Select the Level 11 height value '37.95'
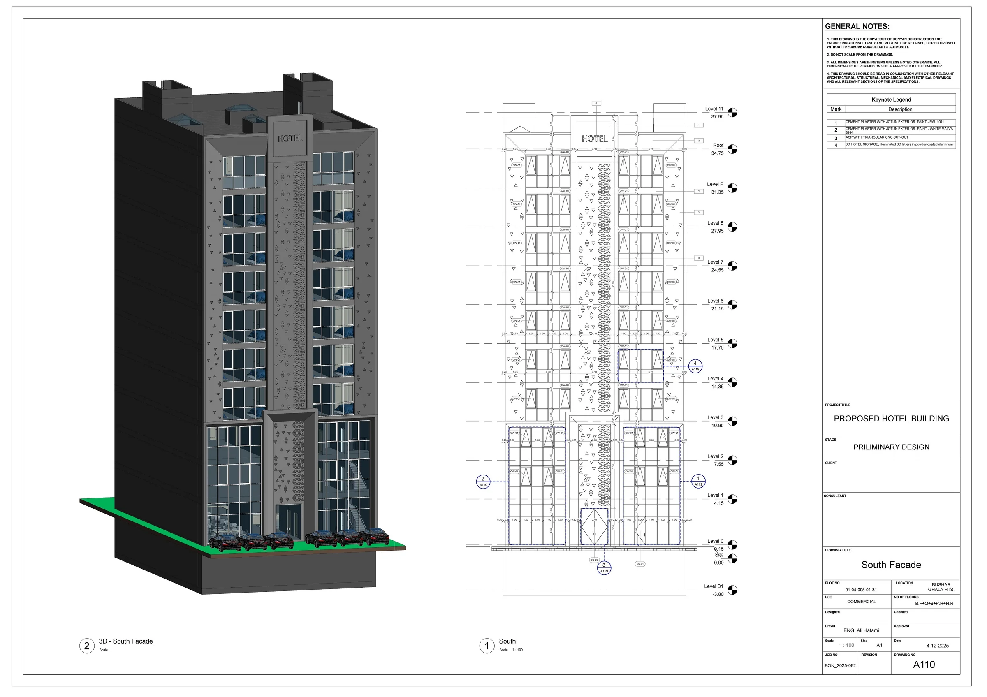Image resolution: width=987 pixels, height=697 pixels. coord(717,116)
